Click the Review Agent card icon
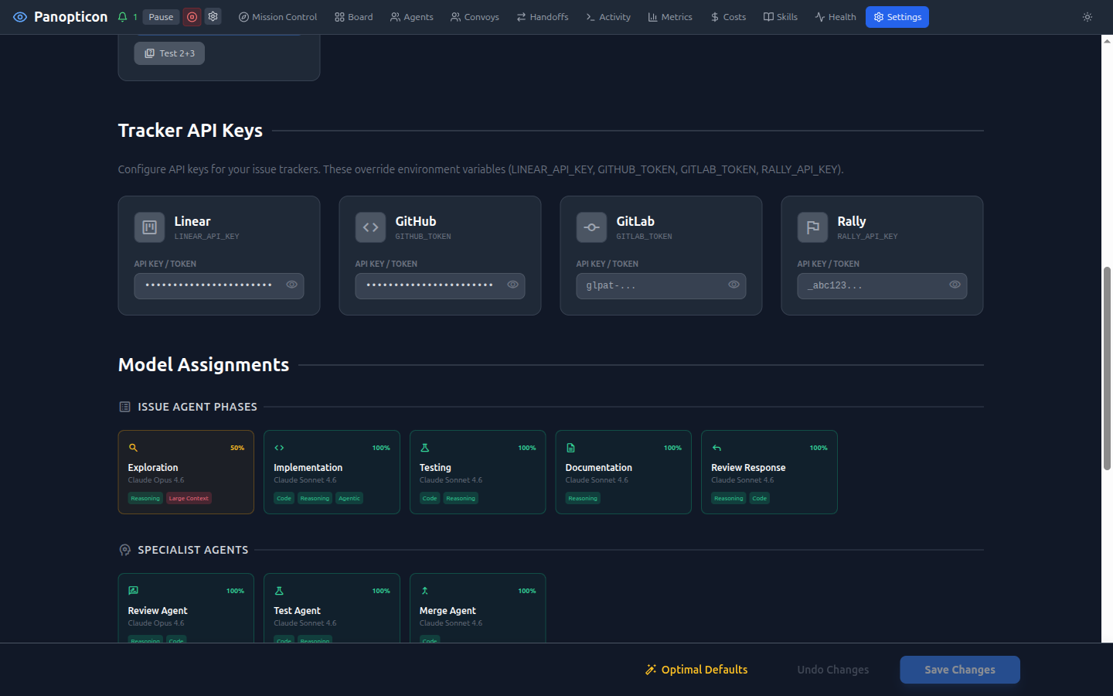1113x696 pixels. click(x=133, y=591)
